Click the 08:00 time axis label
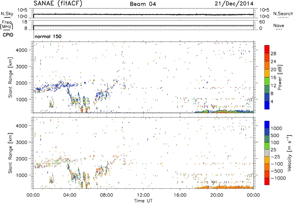This screenshot has height=203, width=293. pyautogui.click(x=107, y=195)
